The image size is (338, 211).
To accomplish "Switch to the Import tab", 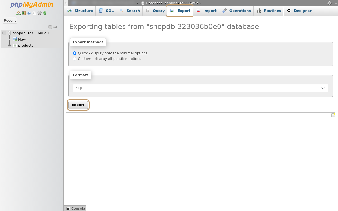I will tap(206, 11).
